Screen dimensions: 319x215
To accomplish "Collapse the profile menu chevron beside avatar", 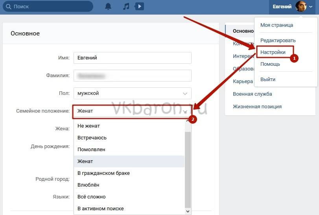I will (x=311, y=7).
